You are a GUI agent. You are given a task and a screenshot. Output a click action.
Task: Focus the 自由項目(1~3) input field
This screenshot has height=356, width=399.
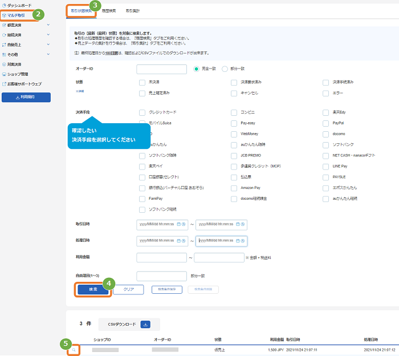pos(161,276)
